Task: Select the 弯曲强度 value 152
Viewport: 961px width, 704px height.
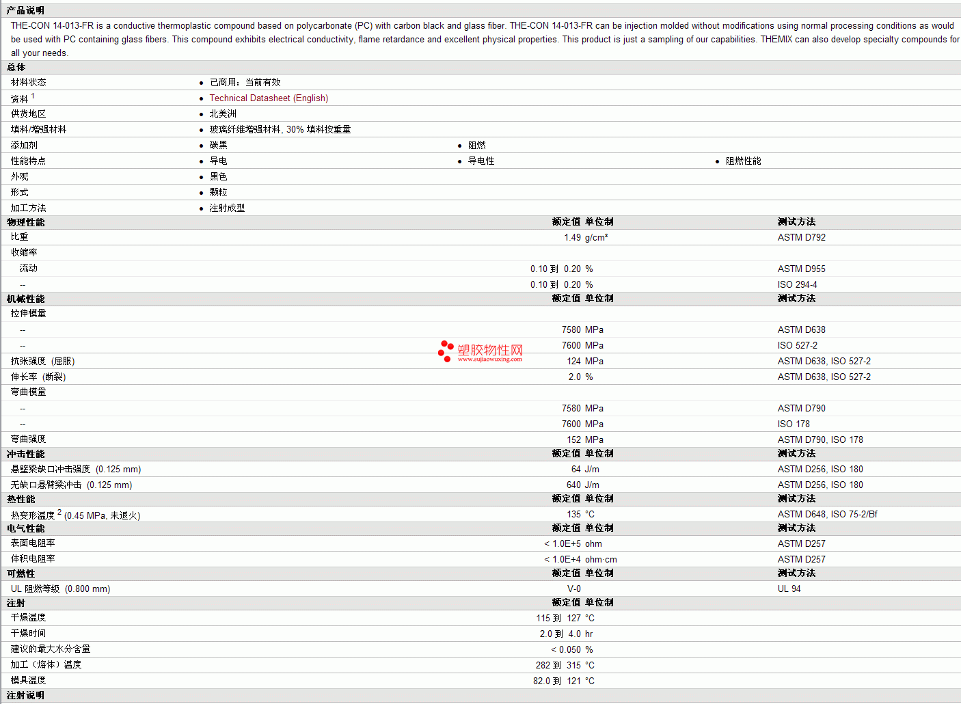Action: [573, 439]
